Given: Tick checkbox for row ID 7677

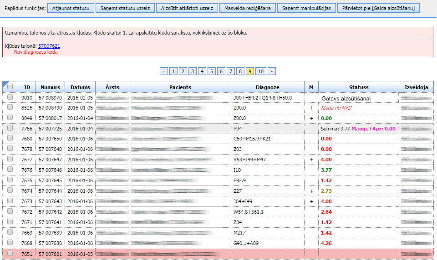Looking at the screenshot, I should 10,160.
